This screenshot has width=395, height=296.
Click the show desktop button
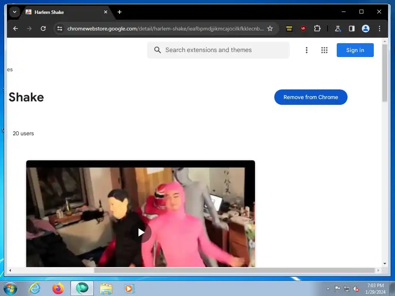coord(392,288)
